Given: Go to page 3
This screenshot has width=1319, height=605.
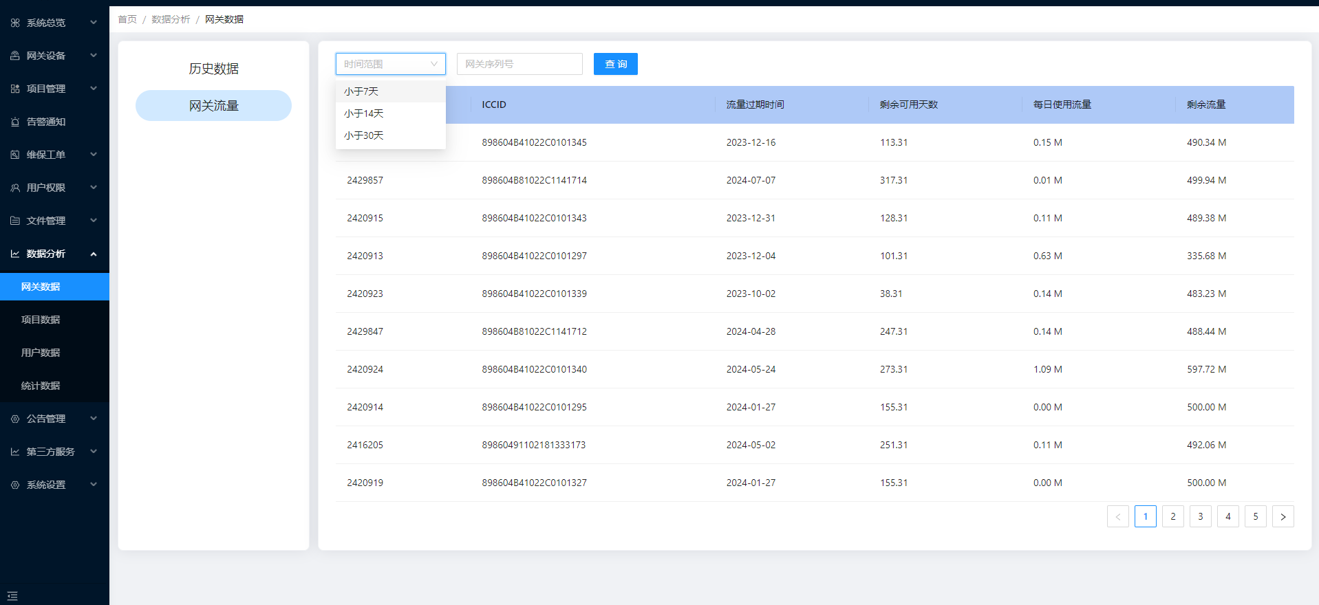Looking at the screenshot, I should [x=1201, y=516].
